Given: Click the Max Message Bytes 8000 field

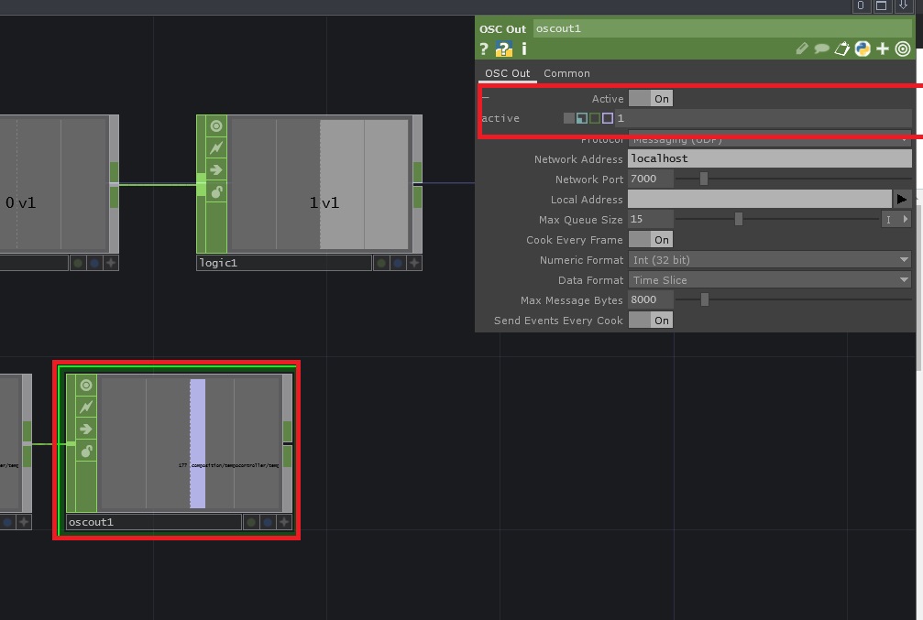Looking at the screenshot, I should point(651,300).
